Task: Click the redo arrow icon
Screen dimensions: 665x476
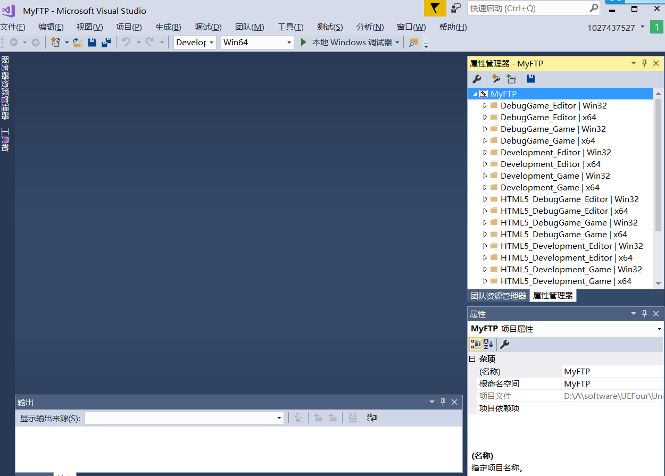Action: (149, 43)
